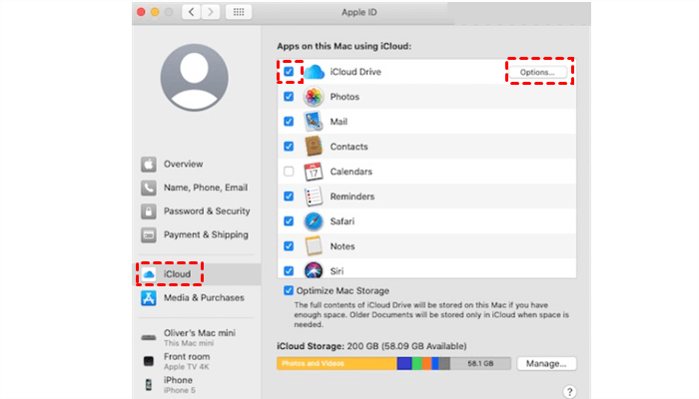Image resolution: width=699 pixels, height=399 pixels.
Task: Click the Reminders list icon
Action: coord(314,197)
